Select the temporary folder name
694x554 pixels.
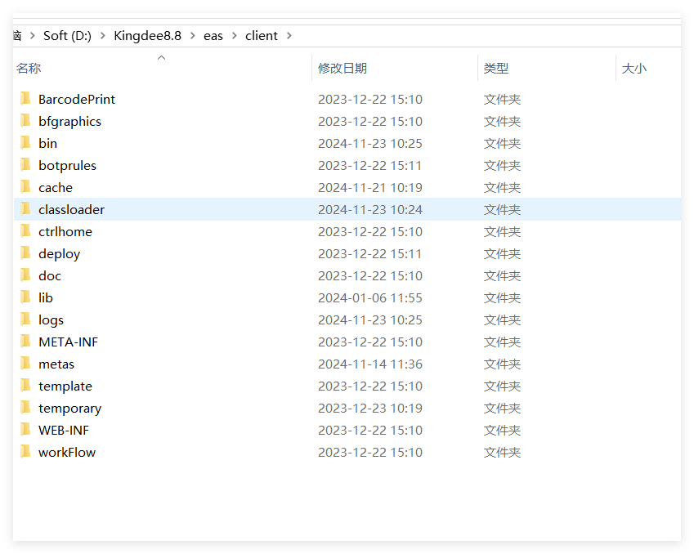70,409
